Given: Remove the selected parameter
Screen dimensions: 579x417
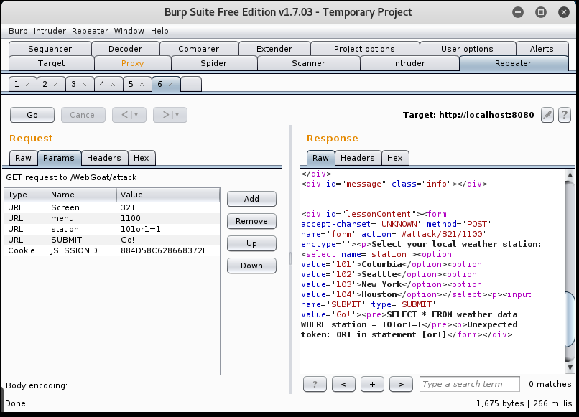Looking at the screenshot, I should pyautogui.click(x=251, y=221).
